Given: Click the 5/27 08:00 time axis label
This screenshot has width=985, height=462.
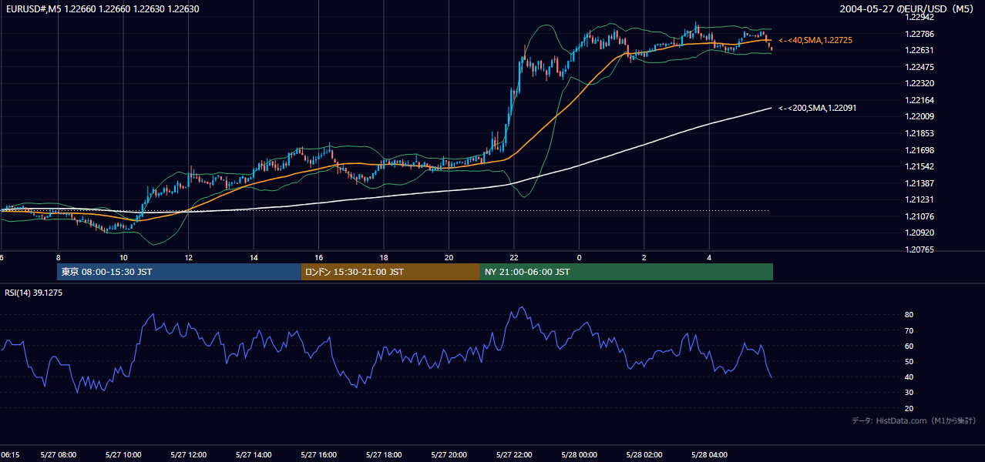Looking at the screenshot, I should click(x=59, y=455).
